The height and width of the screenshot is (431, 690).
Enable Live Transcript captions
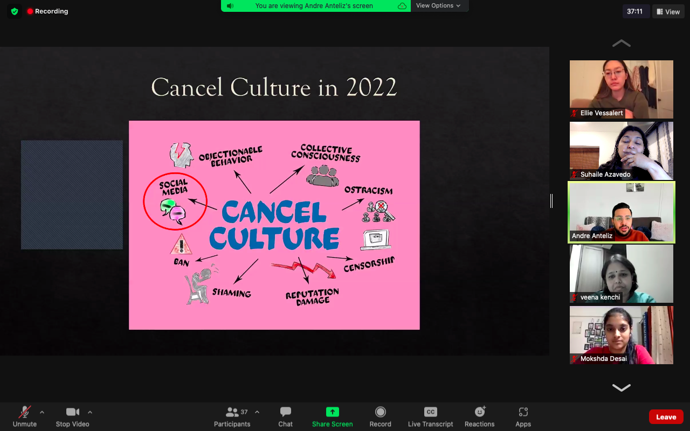click(x=430, y=412)
